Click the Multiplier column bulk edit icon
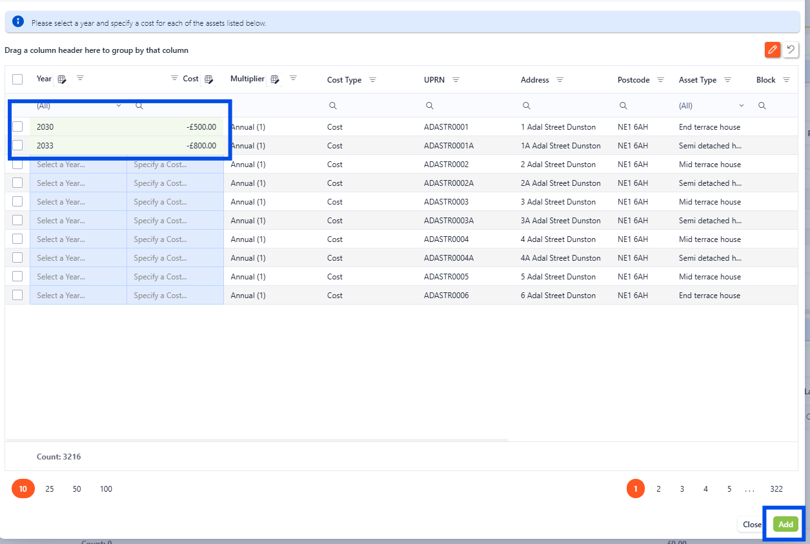The height and width of the screenshot is (544, 810). pos(275,79)
